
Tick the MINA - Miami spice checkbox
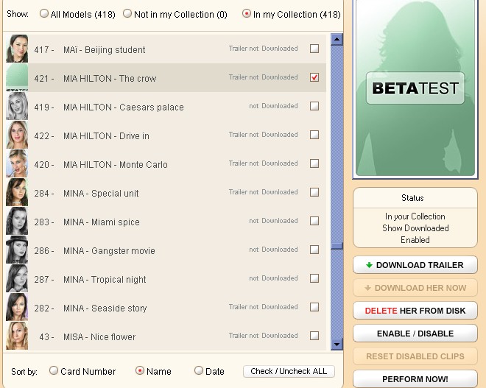(x=314, y=222)
